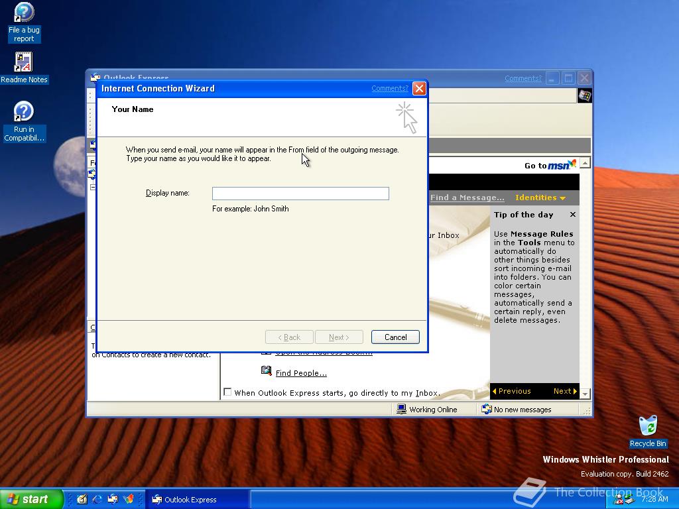Click the Cancel button in the wizard

click(395, 337)
